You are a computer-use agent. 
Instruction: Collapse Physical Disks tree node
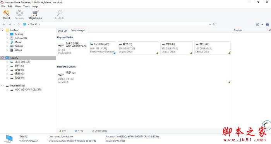[x=2, y=86]
